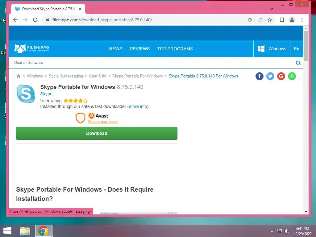
Task: Open Google icon in address bar
Action: point(250,20)
